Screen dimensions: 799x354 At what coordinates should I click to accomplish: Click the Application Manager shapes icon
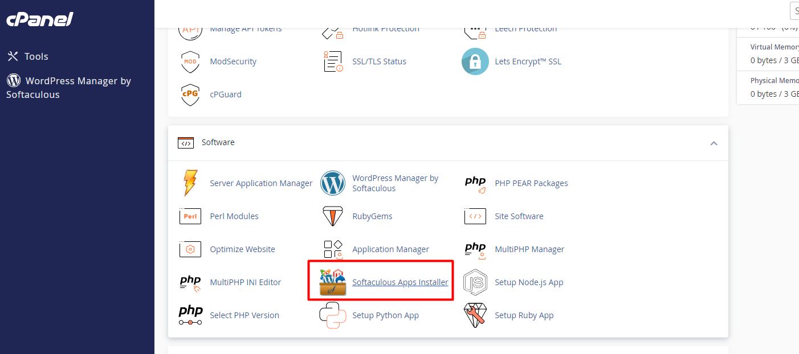pyautogui.click(x=333, y=249)
